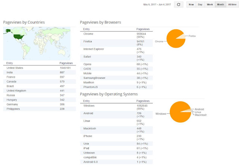The width and height of the screenshot is (239, 167).
Task: Select the Month time range tab
Action: point(220,4)
